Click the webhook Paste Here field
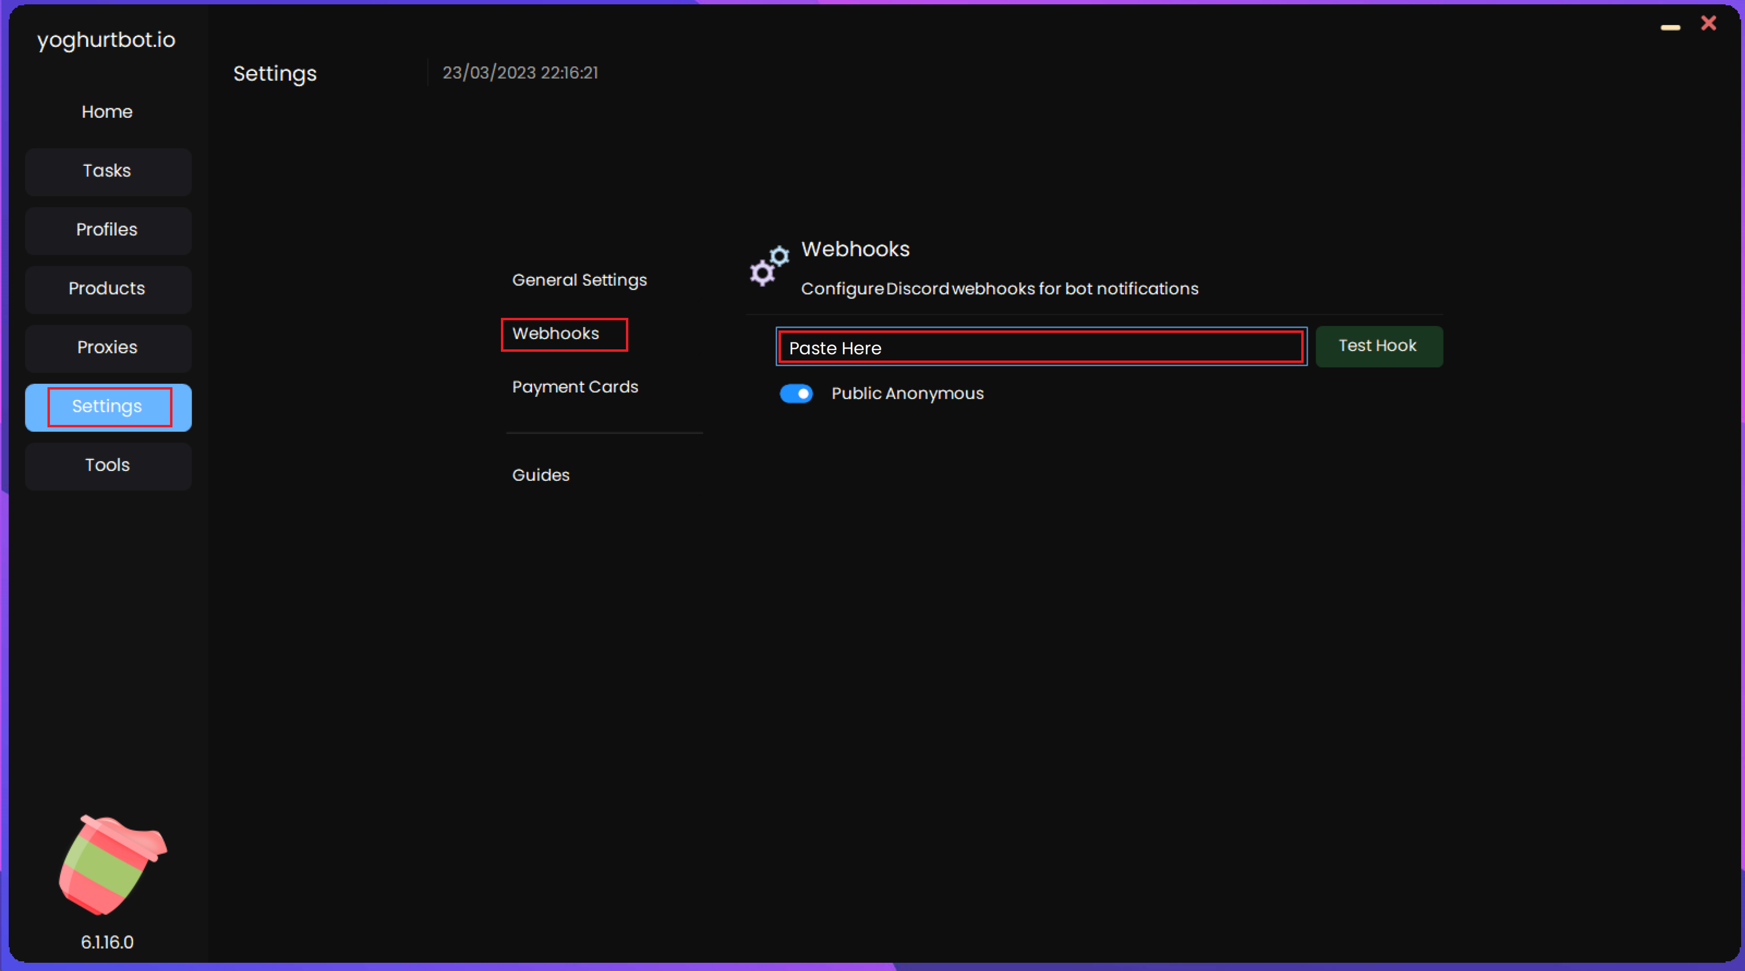Image resolution: width=1745 pixels, height=971 pixels. point(1041,347)
